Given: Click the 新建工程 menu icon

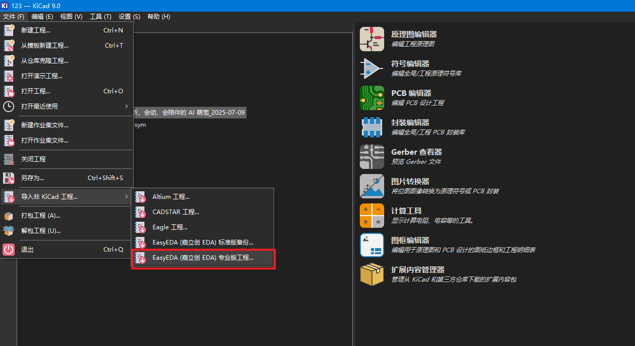Looking at the screenshot, I should tap(9, 30).
